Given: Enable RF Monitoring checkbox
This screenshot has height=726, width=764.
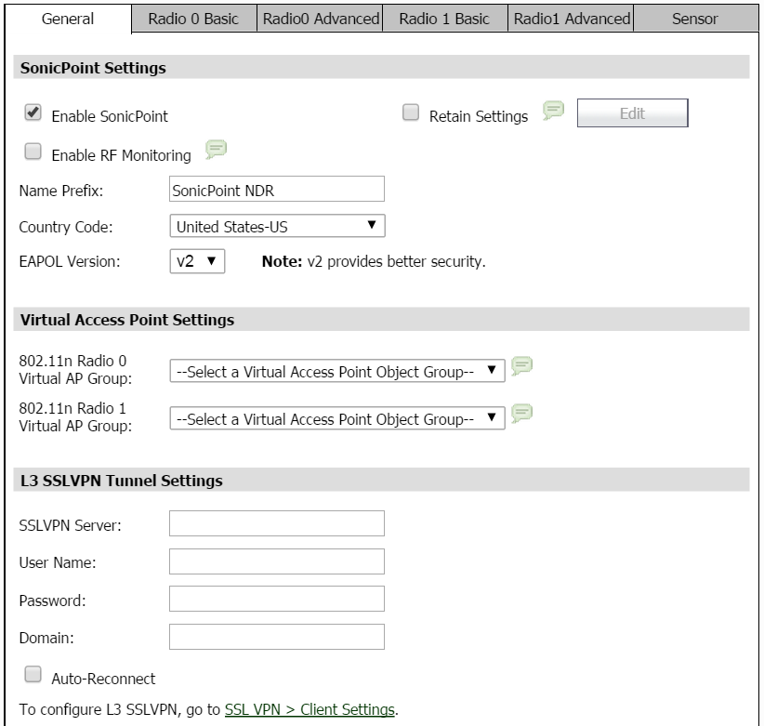Looking at the screenshot, I should (33, 151).
